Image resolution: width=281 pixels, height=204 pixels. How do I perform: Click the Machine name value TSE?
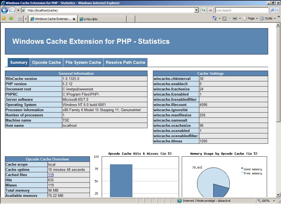[x=66, y=120]
